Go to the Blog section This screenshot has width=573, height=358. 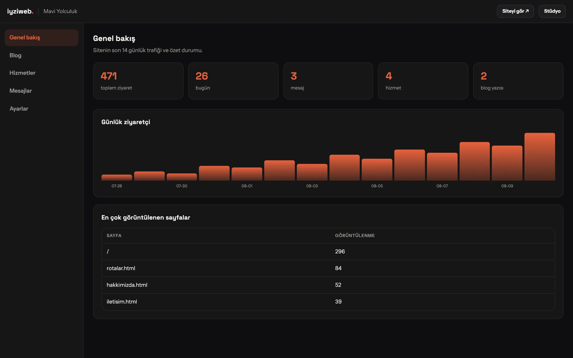click(41, 55)
